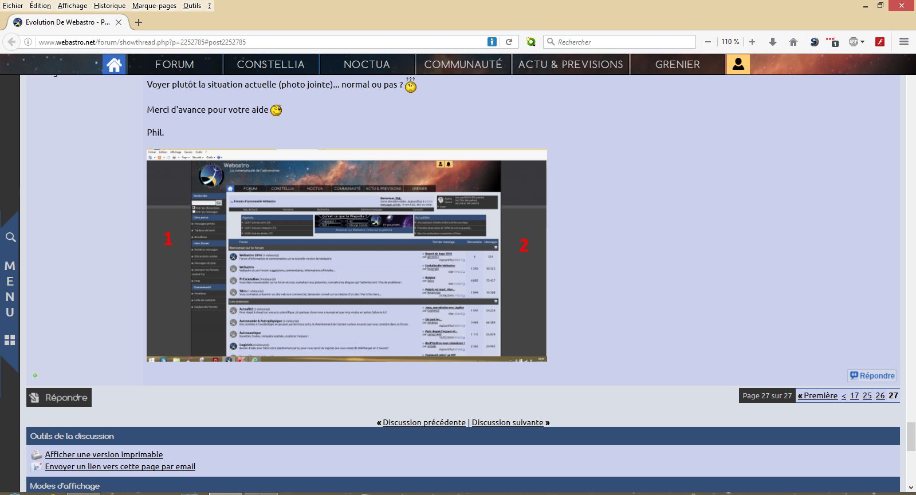Open Discussion précédente link
Image resolution: width=916 pixels, height=495 pixels.
pos(424,422)
